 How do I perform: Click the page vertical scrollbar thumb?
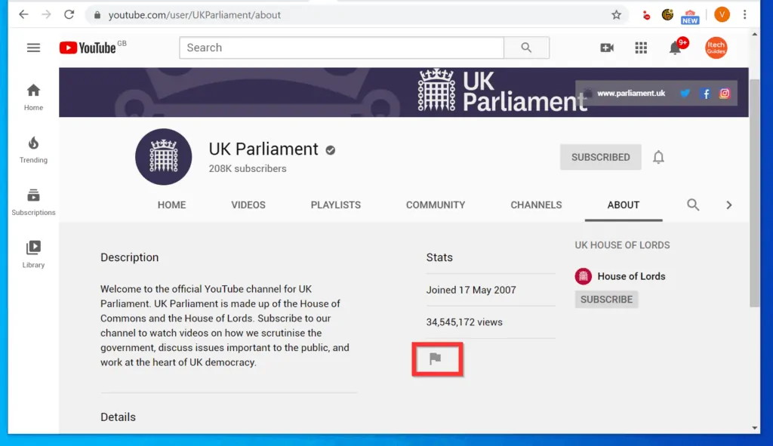(755, 192)
